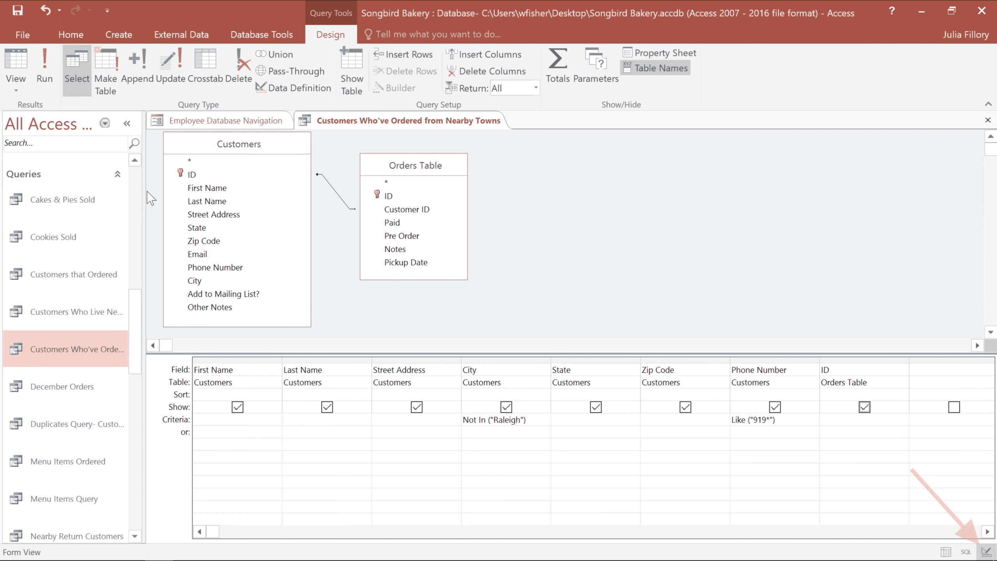Open the Return value dropdown
Viewport: 997px width, 561px height.
pyautogui.click(x=536, y=88)
